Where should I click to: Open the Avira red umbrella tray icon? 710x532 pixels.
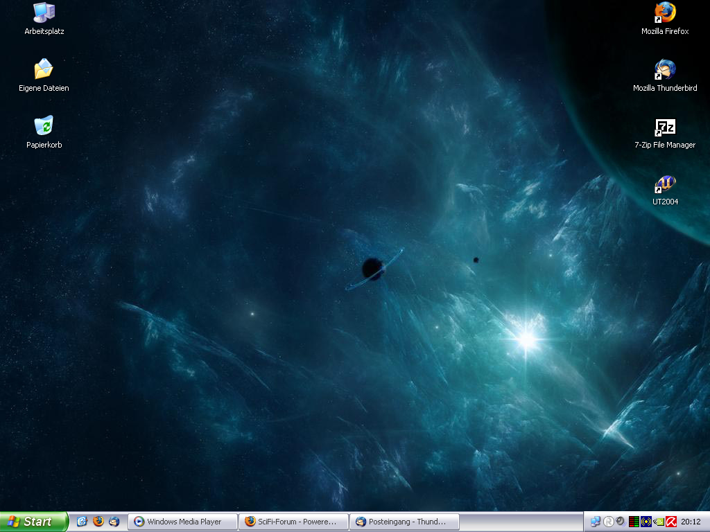coord(670,522)
